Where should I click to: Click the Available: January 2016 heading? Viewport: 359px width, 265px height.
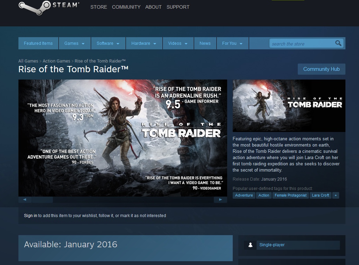(71, 245)
